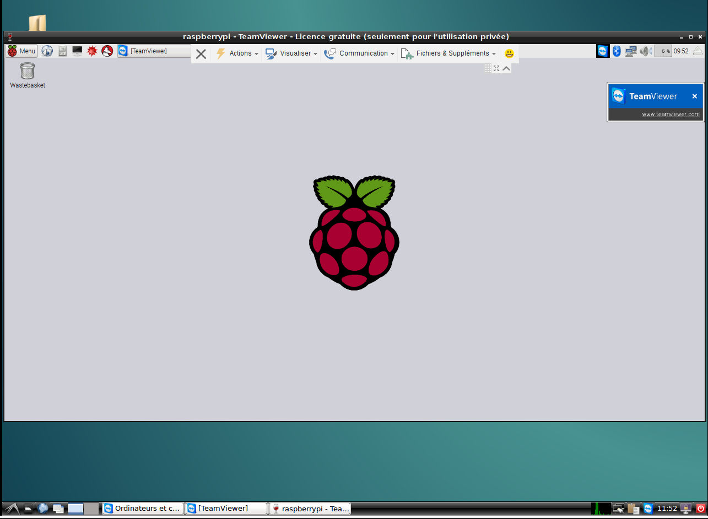Click the wine glass icon in title bar
The width and height of the screenshot is (708, 519).
(x=10, y=37)
